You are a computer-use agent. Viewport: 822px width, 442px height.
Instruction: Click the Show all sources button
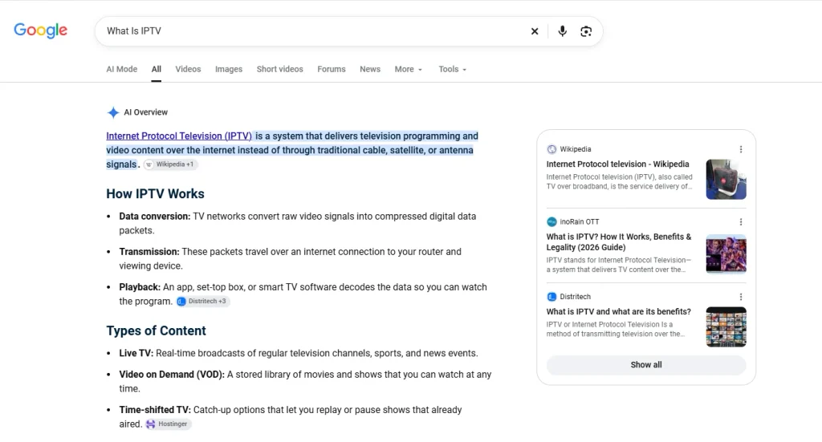point(646,365)
